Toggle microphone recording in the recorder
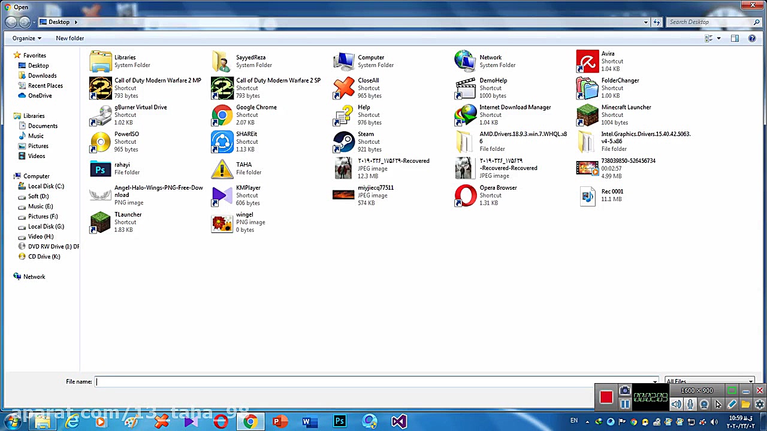This screenshot has width=767, height=431. (x=690, y=405)
